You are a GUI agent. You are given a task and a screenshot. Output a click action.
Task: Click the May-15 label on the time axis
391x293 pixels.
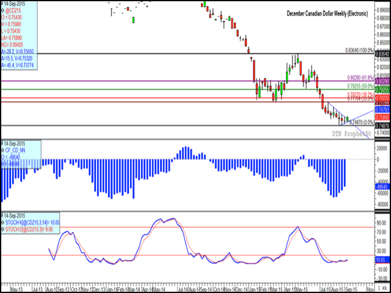(302, 288)
